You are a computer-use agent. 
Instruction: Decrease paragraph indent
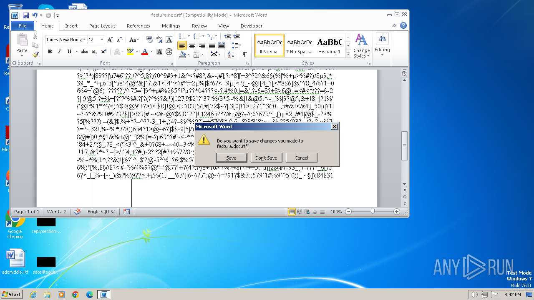227,36
